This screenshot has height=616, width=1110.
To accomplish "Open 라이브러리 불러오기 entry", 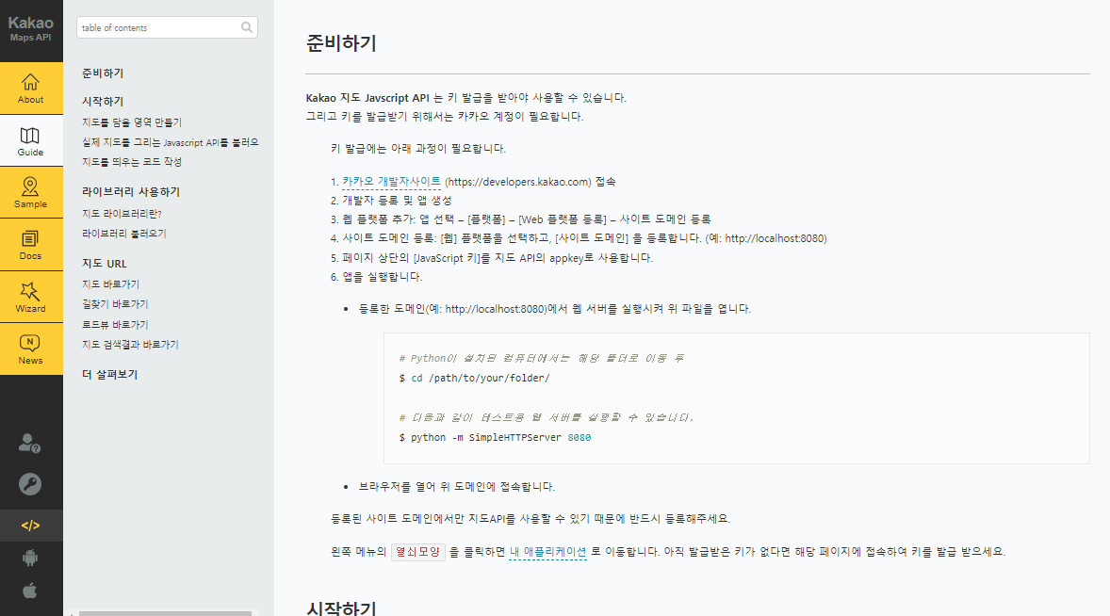I will (123, 234).
